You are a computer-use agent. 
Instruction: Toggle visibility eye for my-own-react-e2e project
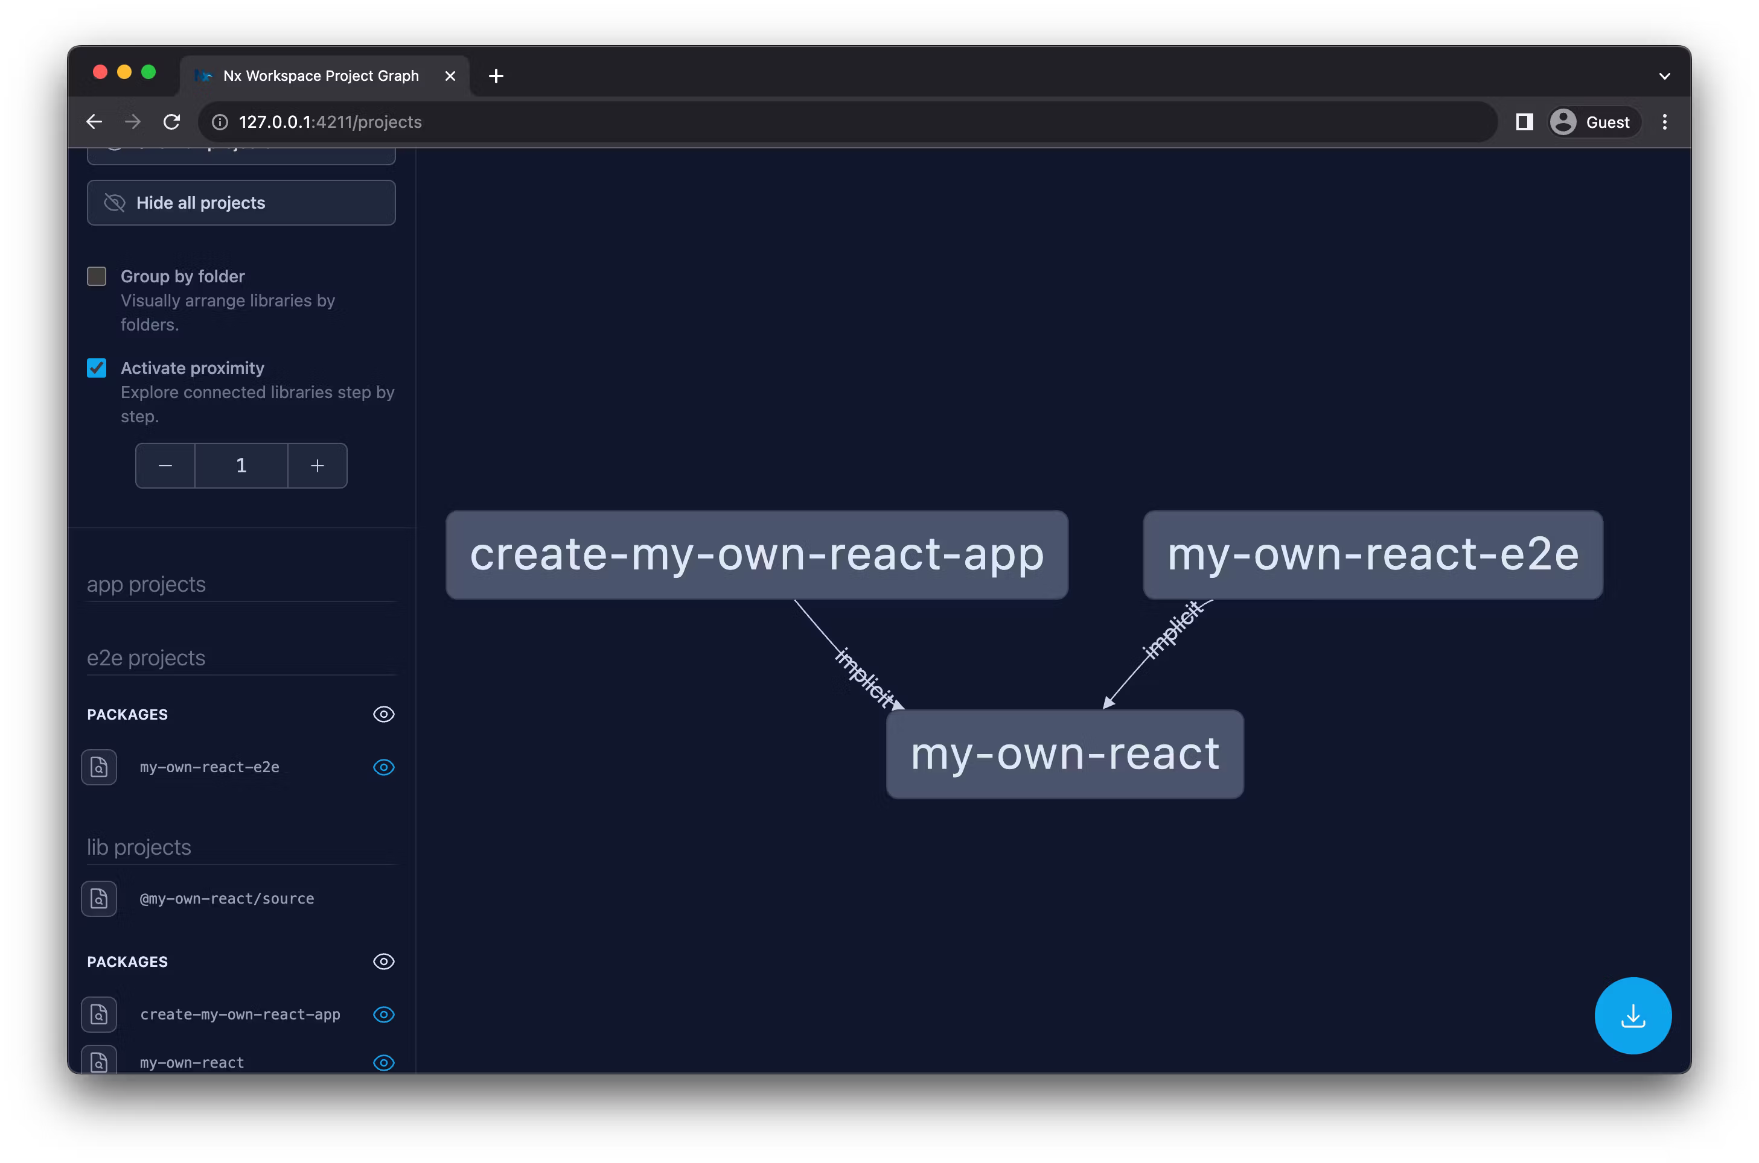point(383,767)
